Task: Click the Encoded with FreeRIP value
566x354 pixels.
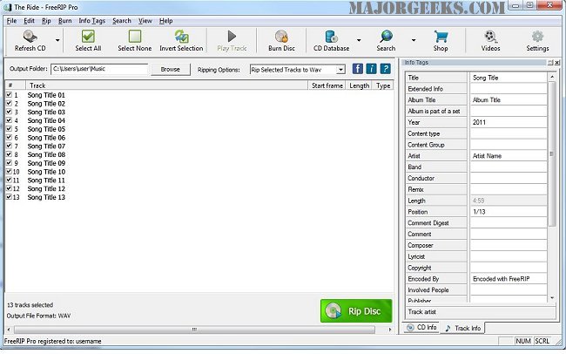Action: pyautogui.click(x=509, y=279)
